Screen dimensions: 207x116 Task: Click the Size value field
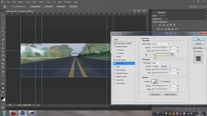[x=172, y=73]
